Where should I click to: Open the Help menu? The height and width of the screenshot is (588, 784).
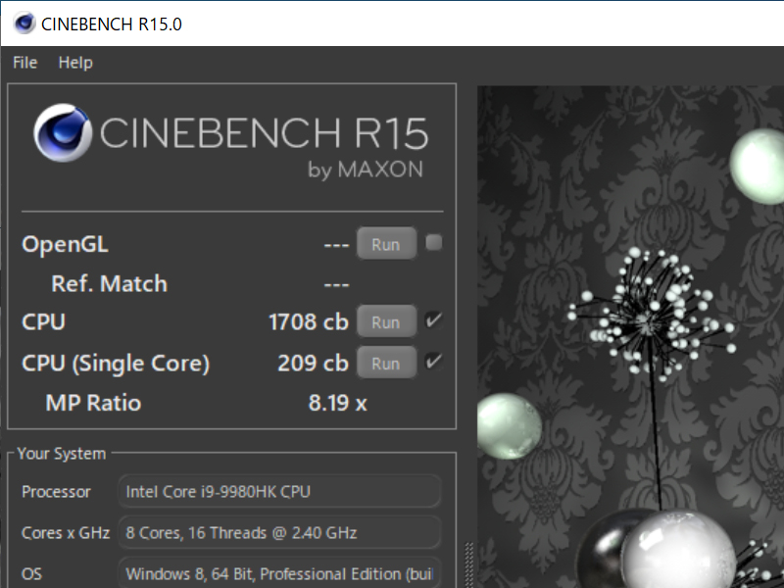(75, 63)
